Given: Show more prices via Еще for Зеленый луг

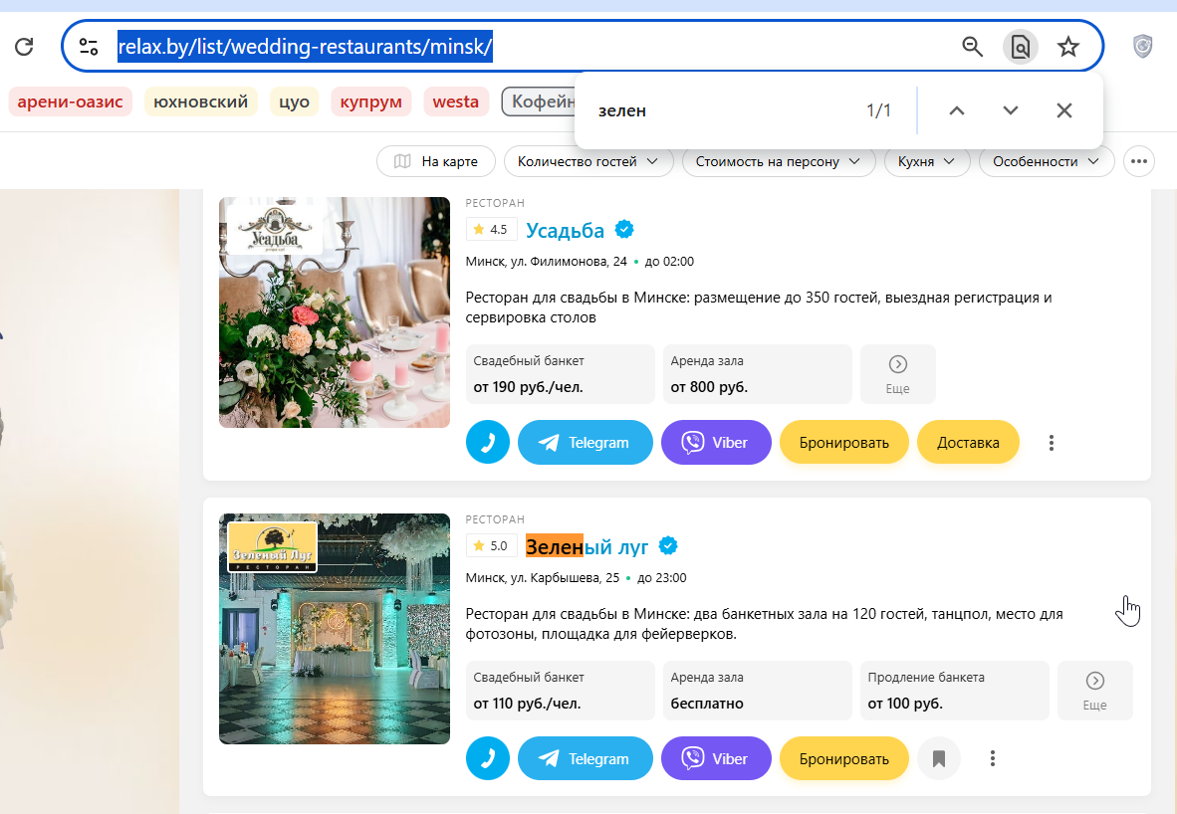Looking at the screenshot, I should click(1094, 691).
